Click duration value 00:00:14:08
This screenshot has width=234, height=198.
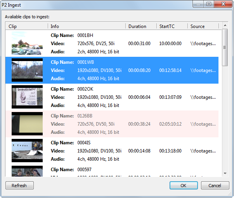coord(139,151)
